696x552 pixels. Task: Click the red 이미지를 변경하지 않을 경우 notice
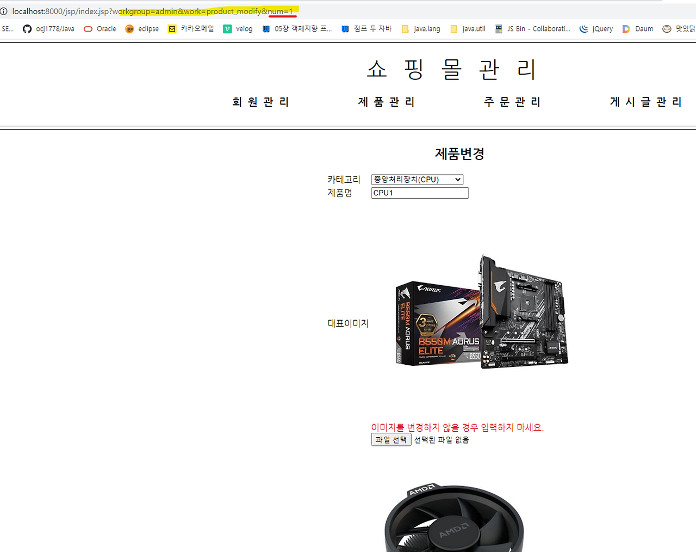point(457,427)
